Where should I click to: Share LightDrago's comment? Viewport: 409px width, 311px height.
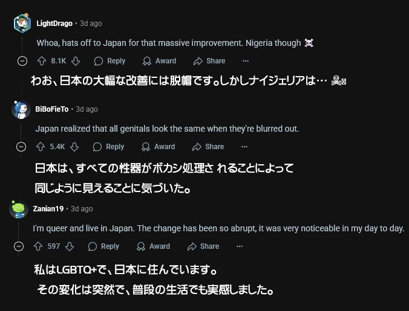click(x=209, y=61)
